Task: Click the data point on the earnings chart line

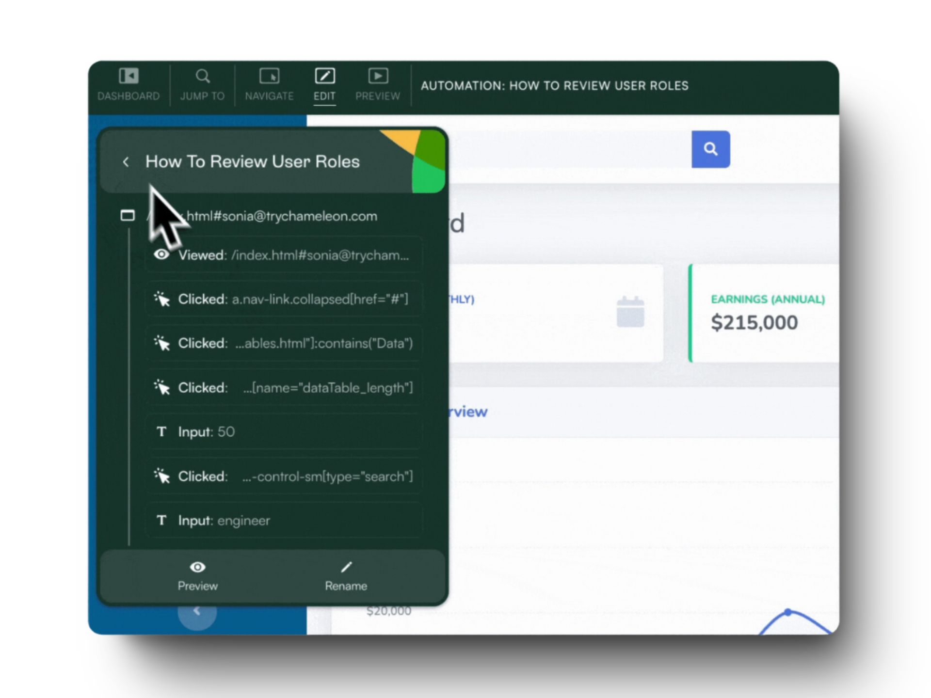Action: click(788, 612)
